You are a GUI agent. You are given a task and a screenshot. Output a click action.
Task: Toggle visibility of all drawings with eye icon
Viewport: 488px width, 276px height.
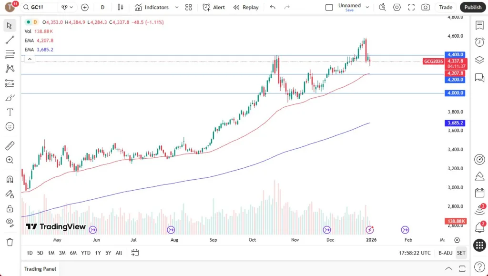[x=10, y=222]
